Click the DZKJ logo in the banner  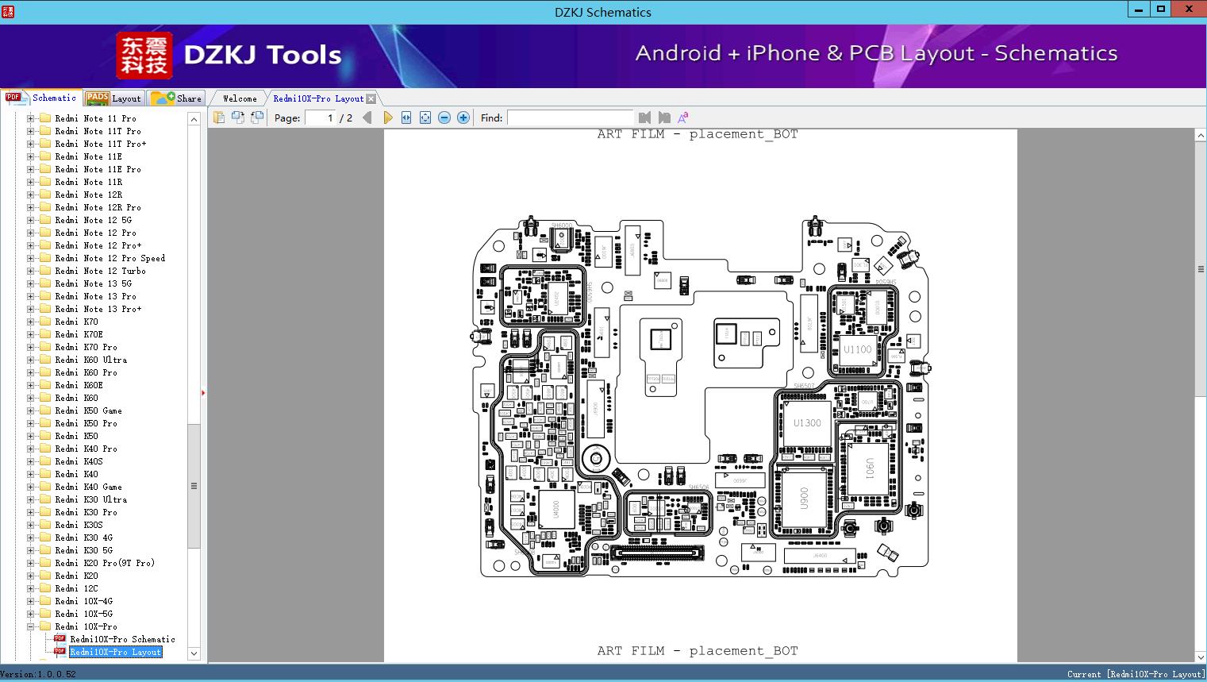[144, 56]
